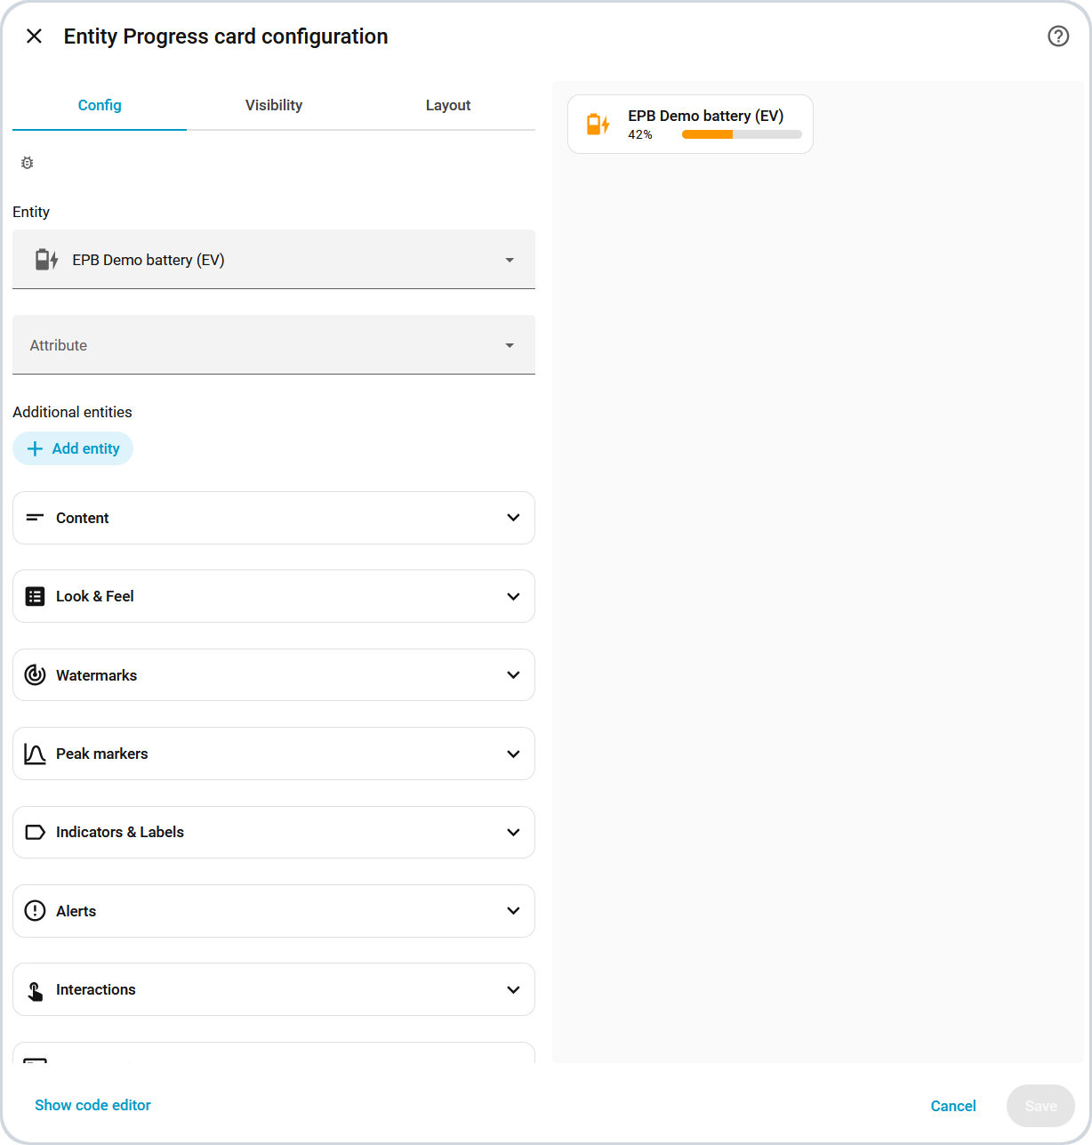Click the Look & Feel list icon
This screenshot has width=1092, height=1145.
[35, 596]
